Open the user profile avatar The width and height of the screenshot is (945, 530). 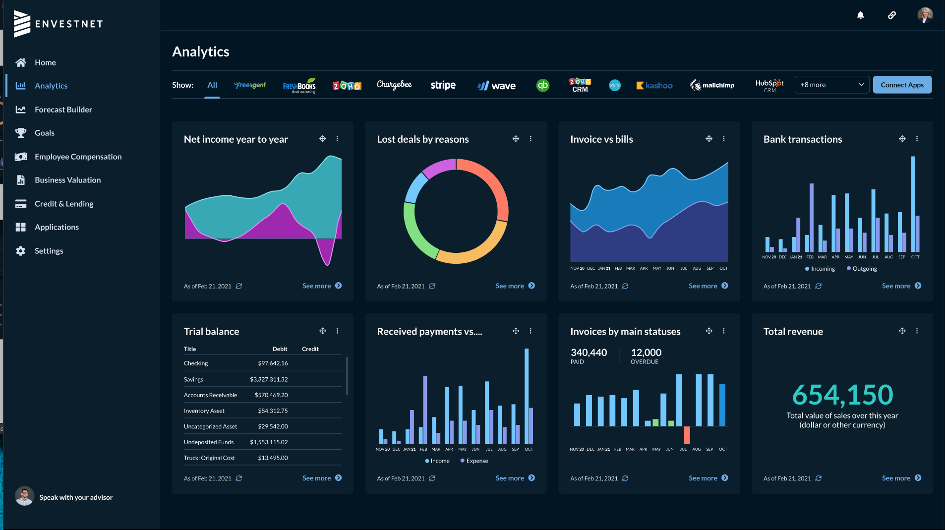coord(925,15)
